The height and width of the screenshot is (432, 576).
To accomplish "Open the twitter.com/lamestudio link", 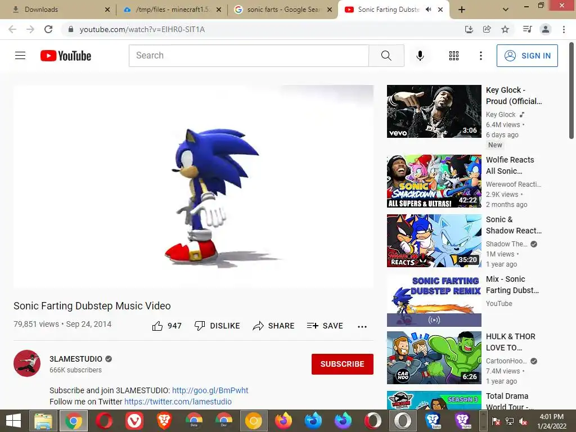I will click(178, 402).
